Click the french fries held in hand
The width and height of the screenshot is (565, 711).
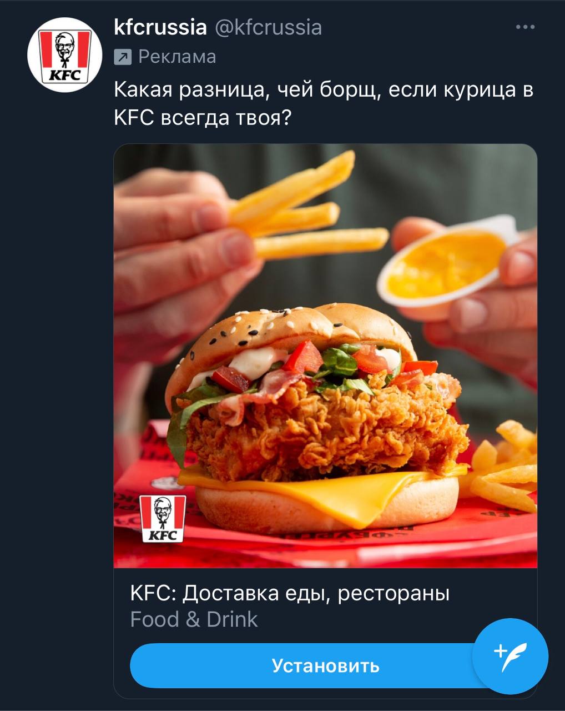point(306,211)
